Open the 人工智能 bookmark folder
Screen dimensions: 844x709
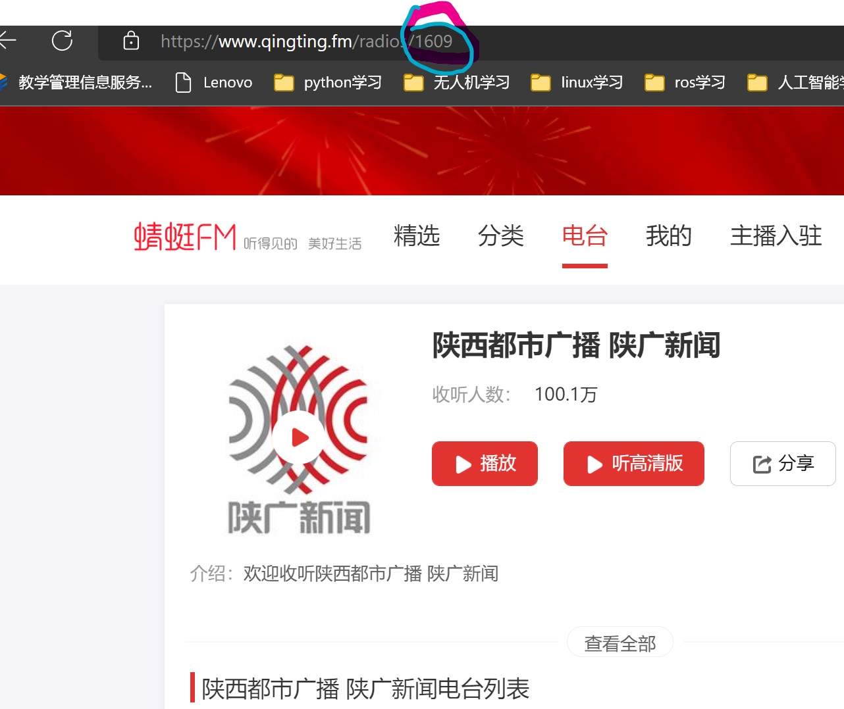click(x=795, y=82)
